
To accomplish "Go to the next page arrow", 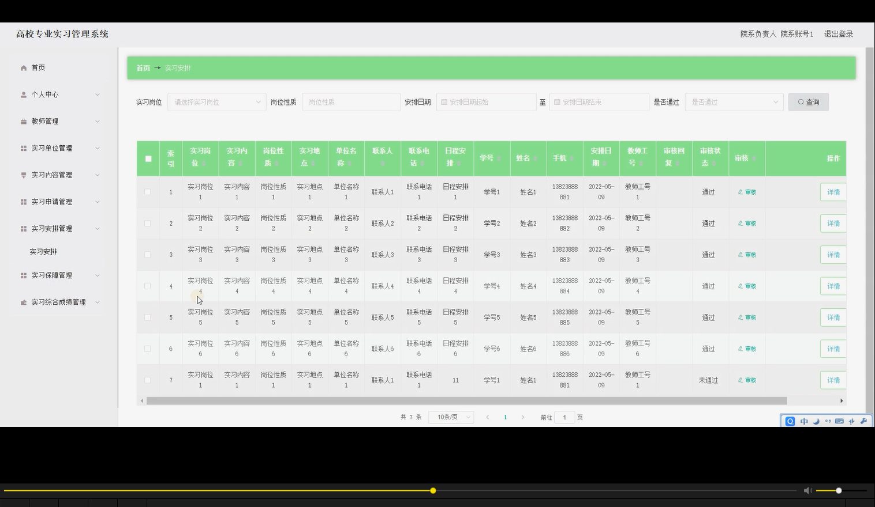I will 523,417.
